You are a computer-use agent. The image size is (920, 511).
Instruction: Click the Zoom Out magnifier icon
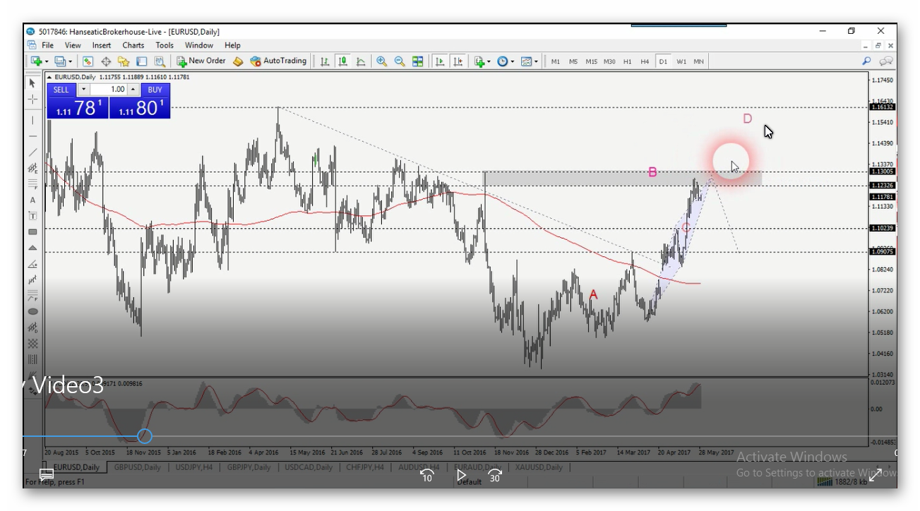400,61
